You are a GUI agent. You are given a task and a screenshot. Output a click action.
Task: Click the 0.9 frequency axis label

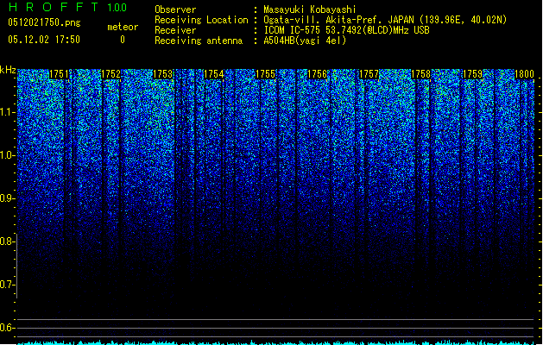tap(8, 198)
